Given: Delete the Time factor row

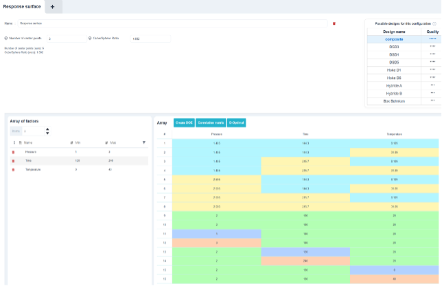Looking at the screenshot, I should (13, 161).
